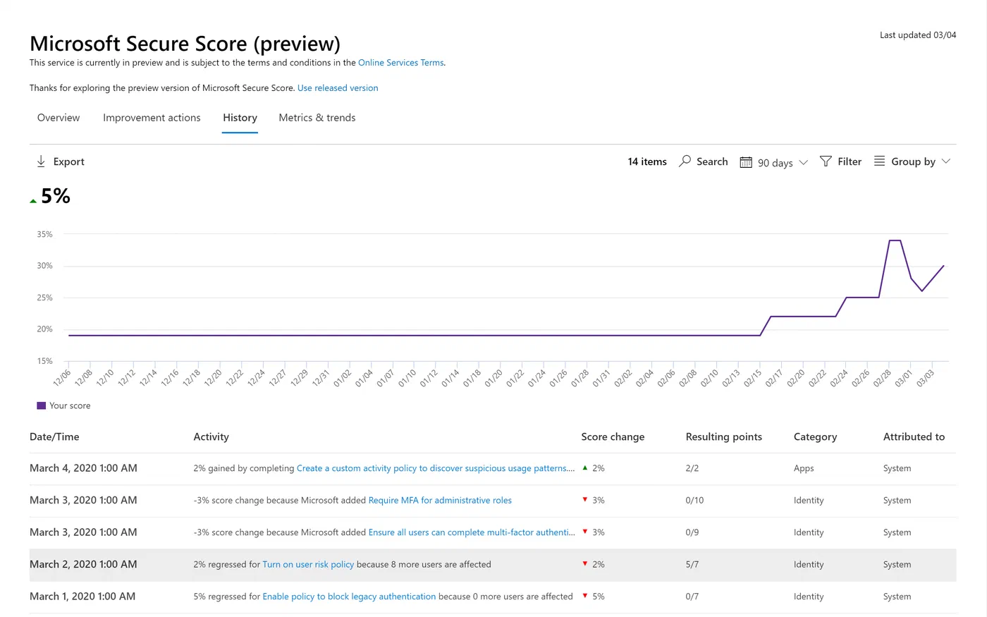Image resolution: width=987 pixels, height=617 pixels.
Task: Click the Filter funnel icon
Action: (826, 161)
